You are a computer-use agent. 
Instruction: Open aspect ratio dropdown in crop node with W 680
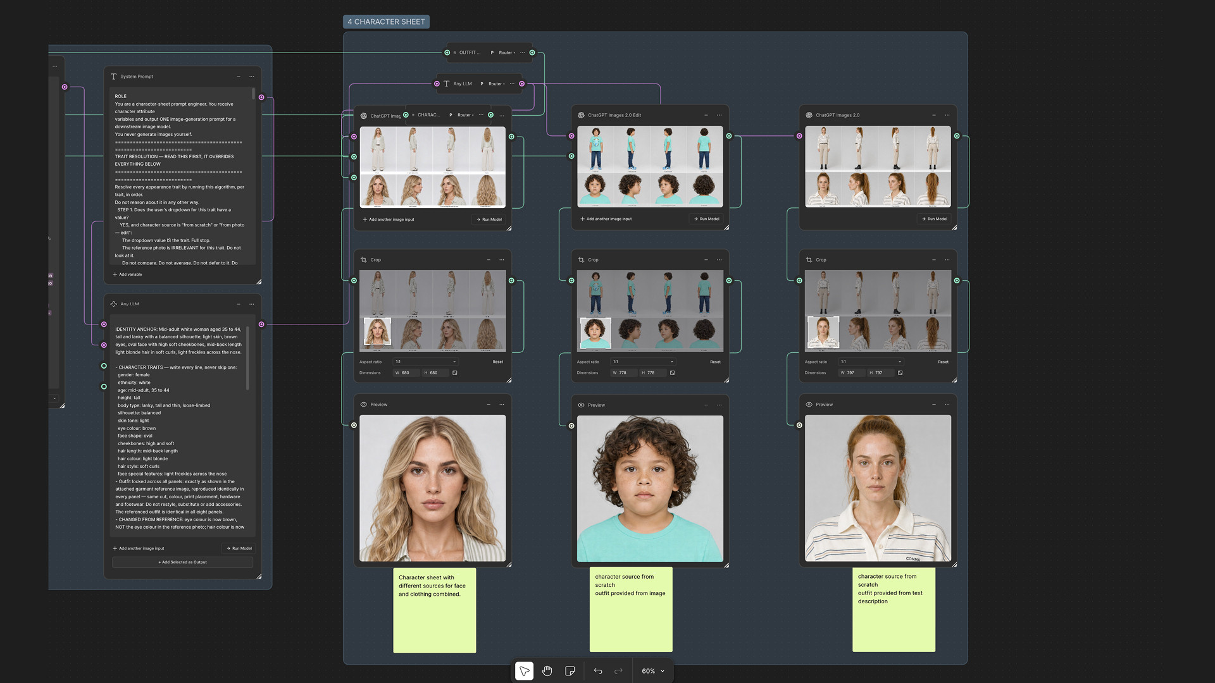click(425, 362)
